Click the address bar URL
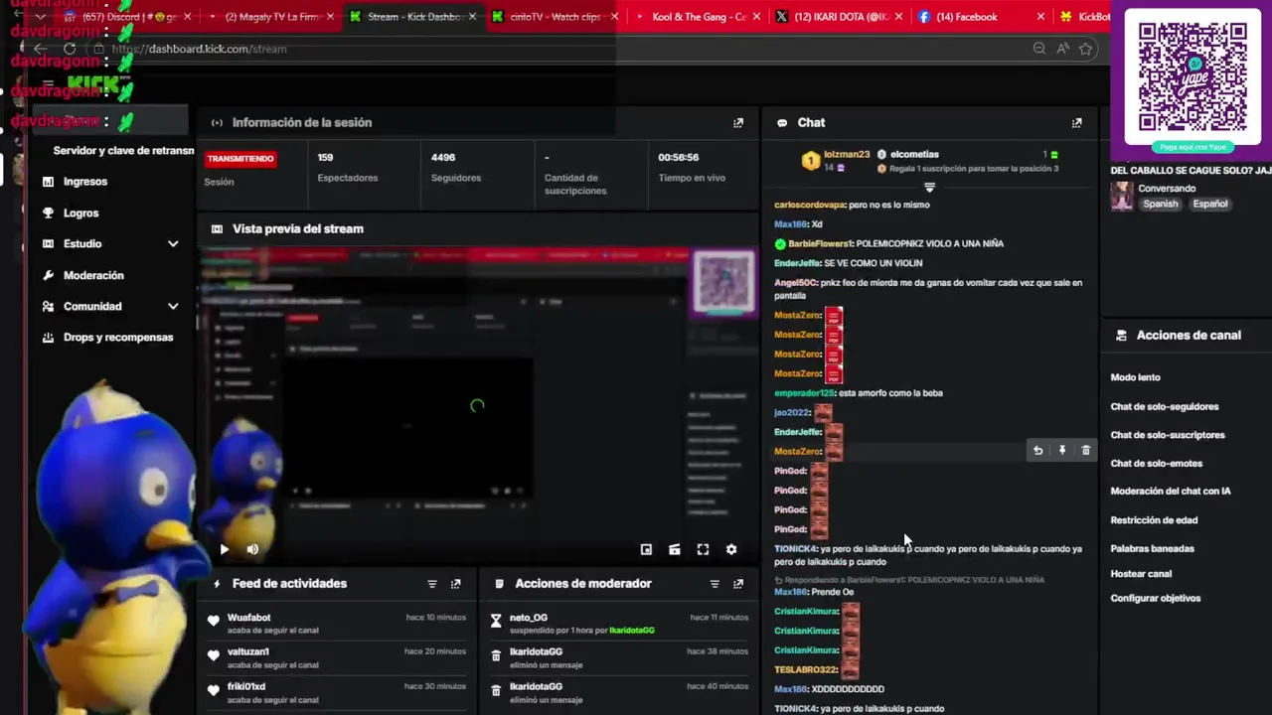Image resolution: width=1272 pixels, height=715 pixels. click(x=199, y=49)
